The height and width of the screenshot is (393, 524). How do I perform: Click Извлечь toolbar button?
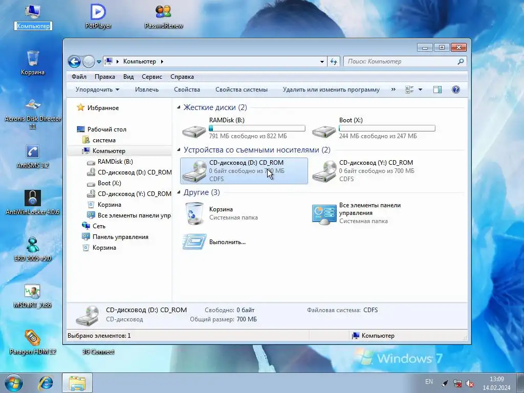coord(147,90)
